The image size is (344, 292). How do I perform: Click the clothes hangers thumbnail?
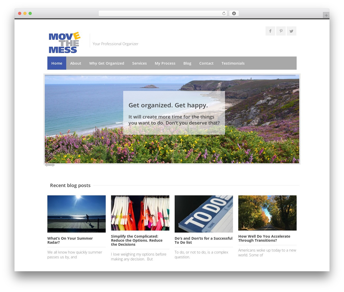point(140,213)
